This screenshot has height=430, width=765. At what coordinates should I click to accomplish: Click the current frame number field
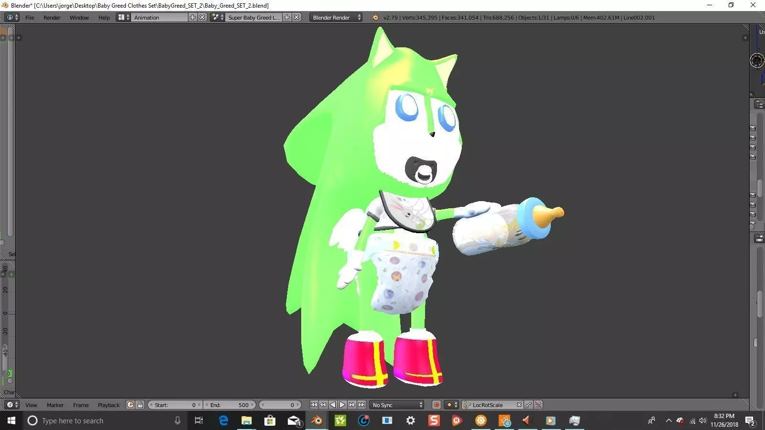tap(280, 405)
